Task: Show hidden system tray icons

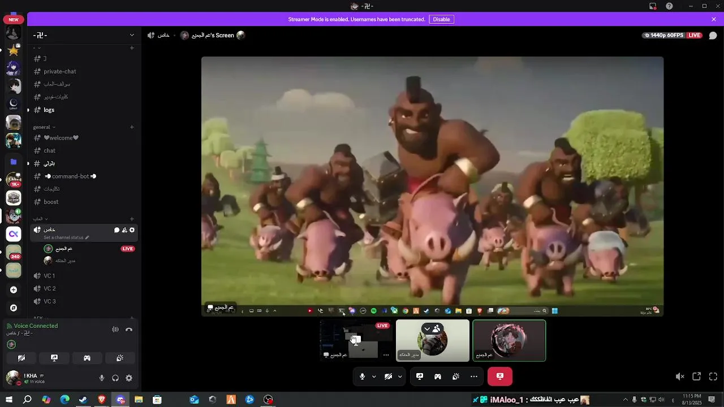Action: pos(625,400)
